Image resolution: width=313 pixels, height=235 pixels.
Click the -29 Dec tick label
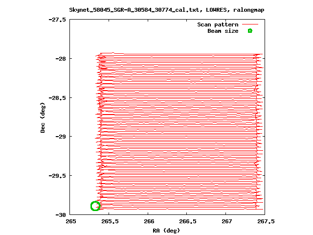(x=61, y=137)
